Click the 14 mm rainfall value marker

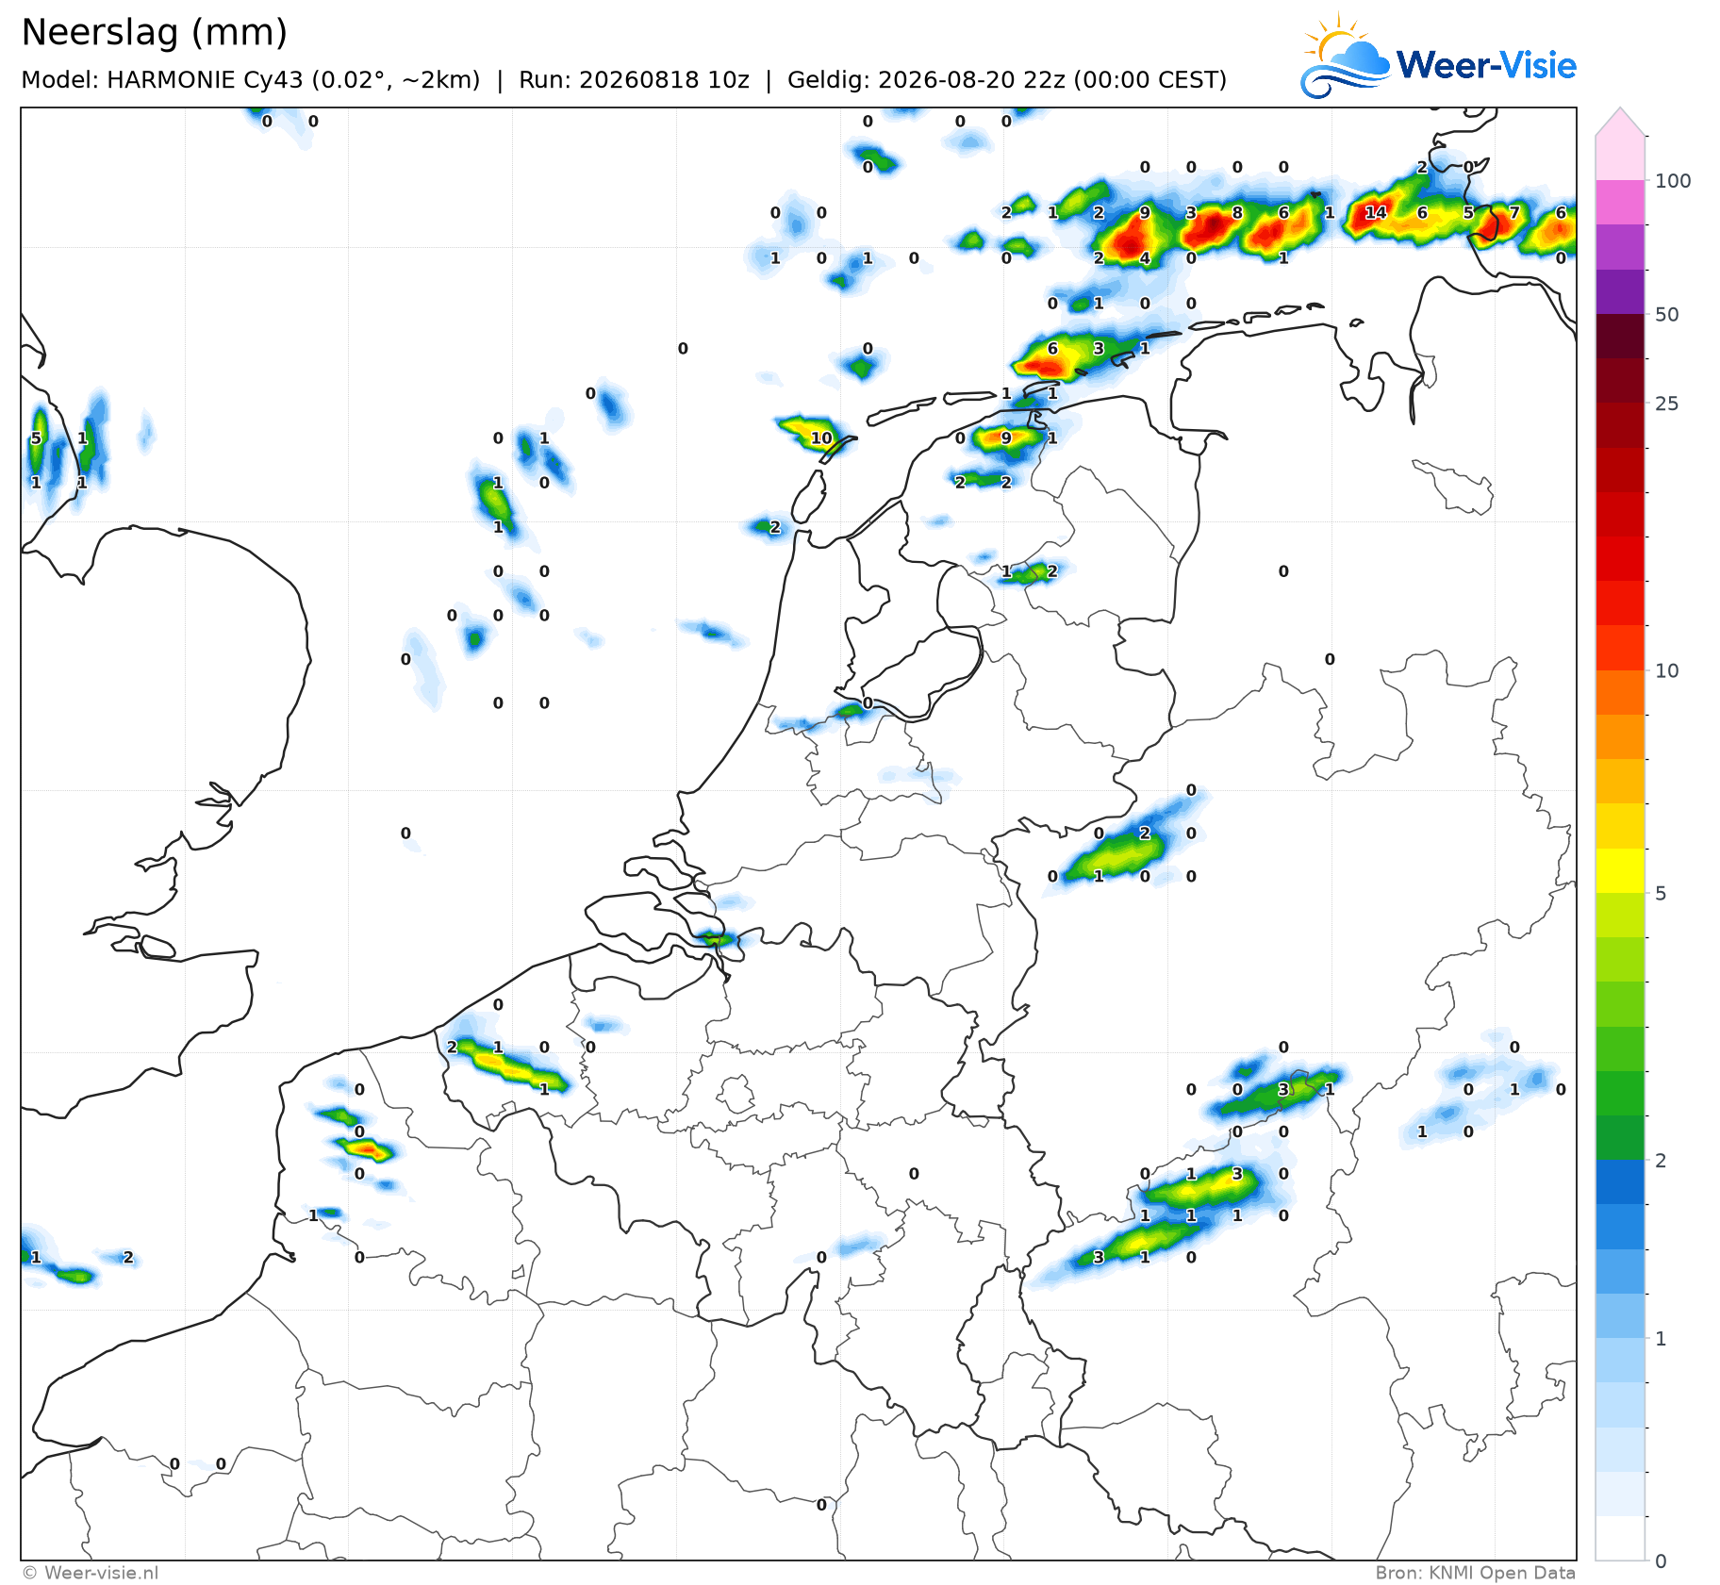tap(1376, 213)
